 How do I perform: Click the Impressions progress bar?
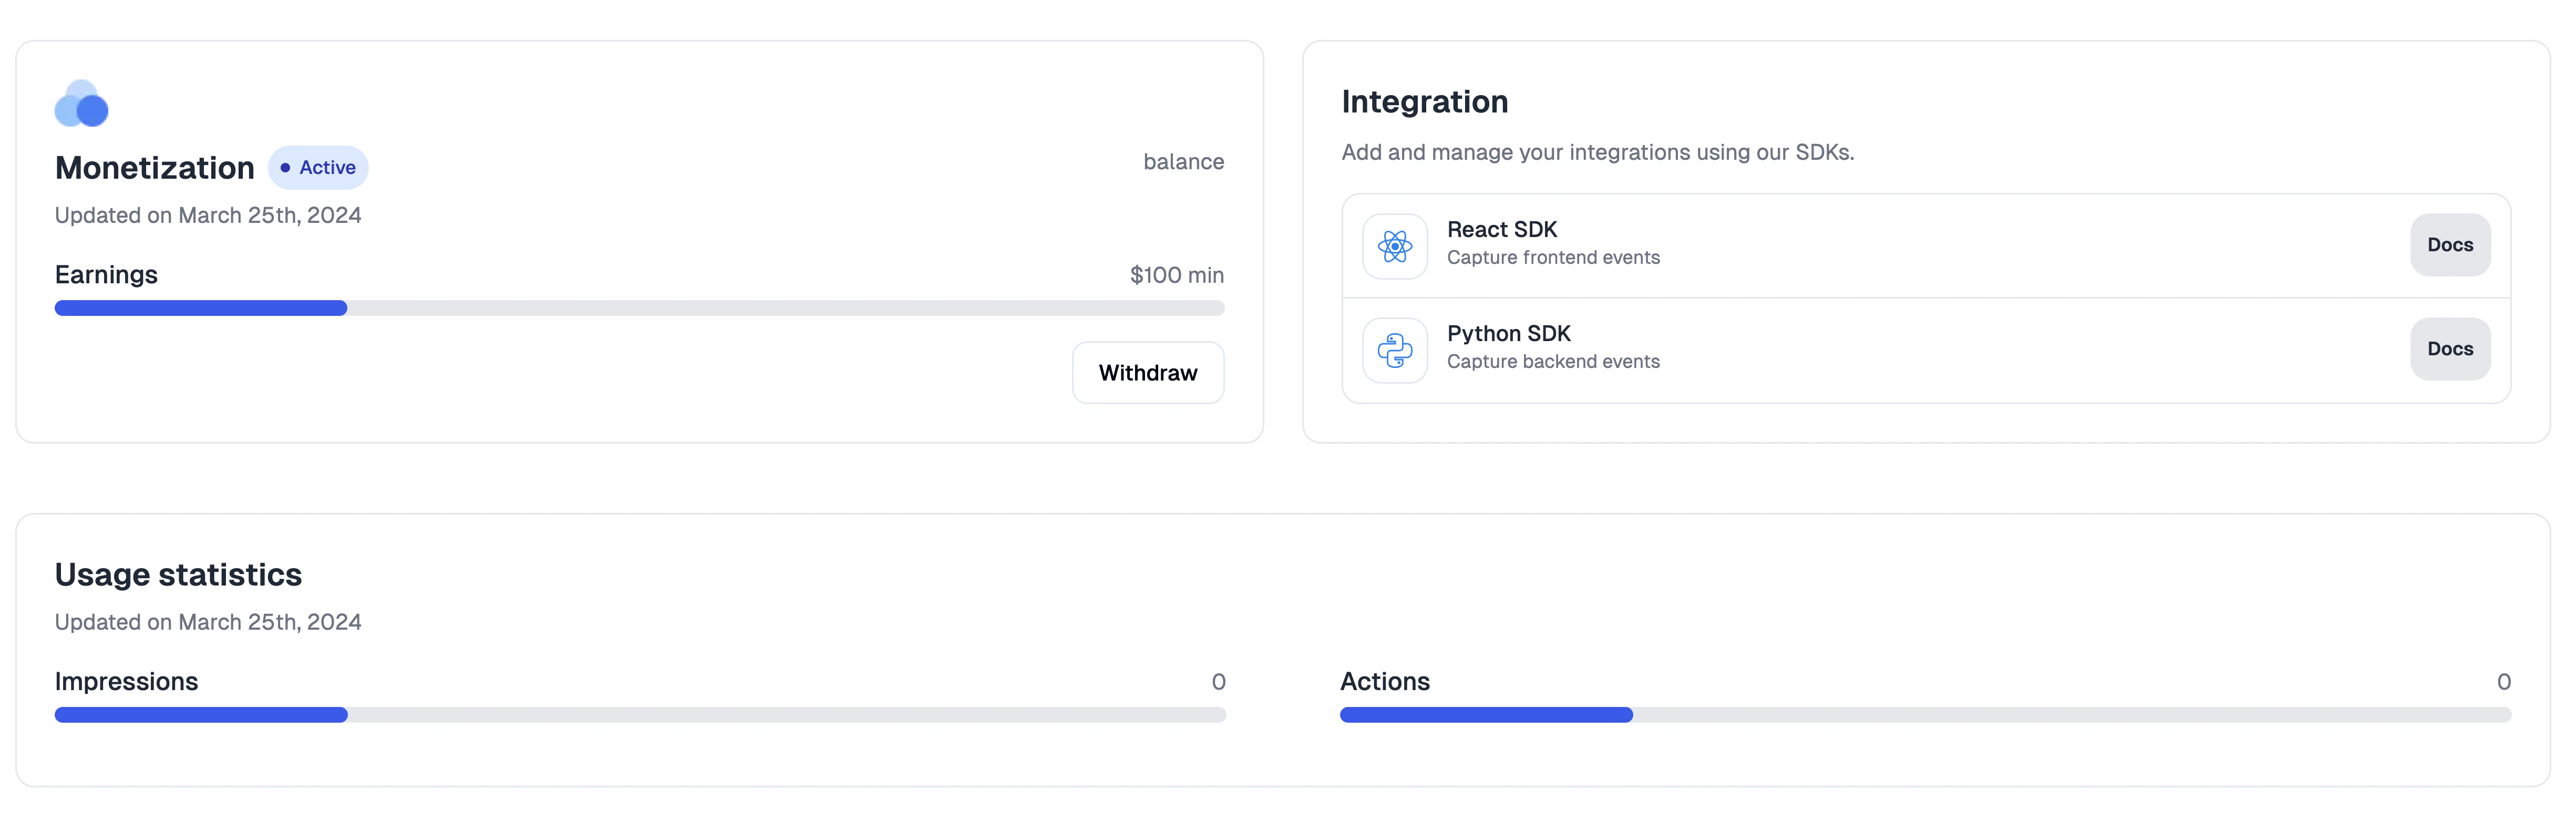pos(639,715)
